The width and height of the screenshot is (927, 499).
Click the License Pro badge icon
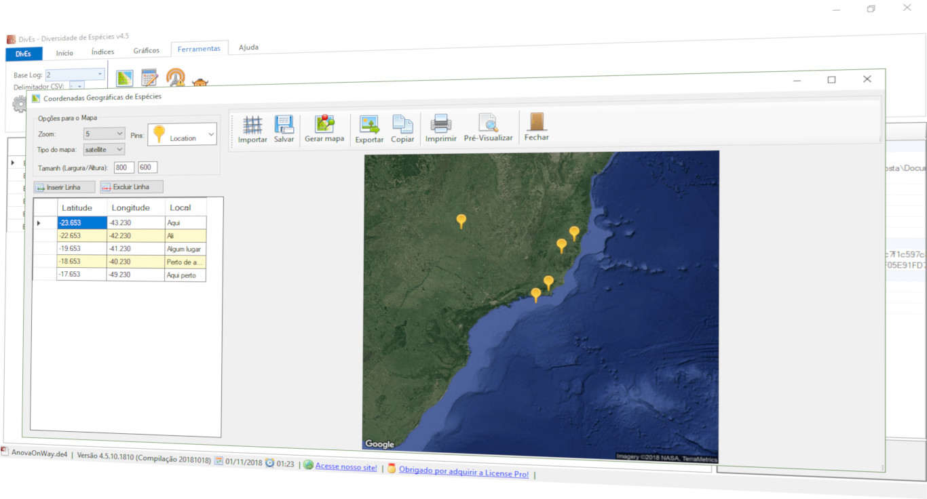tap(392, 468)
